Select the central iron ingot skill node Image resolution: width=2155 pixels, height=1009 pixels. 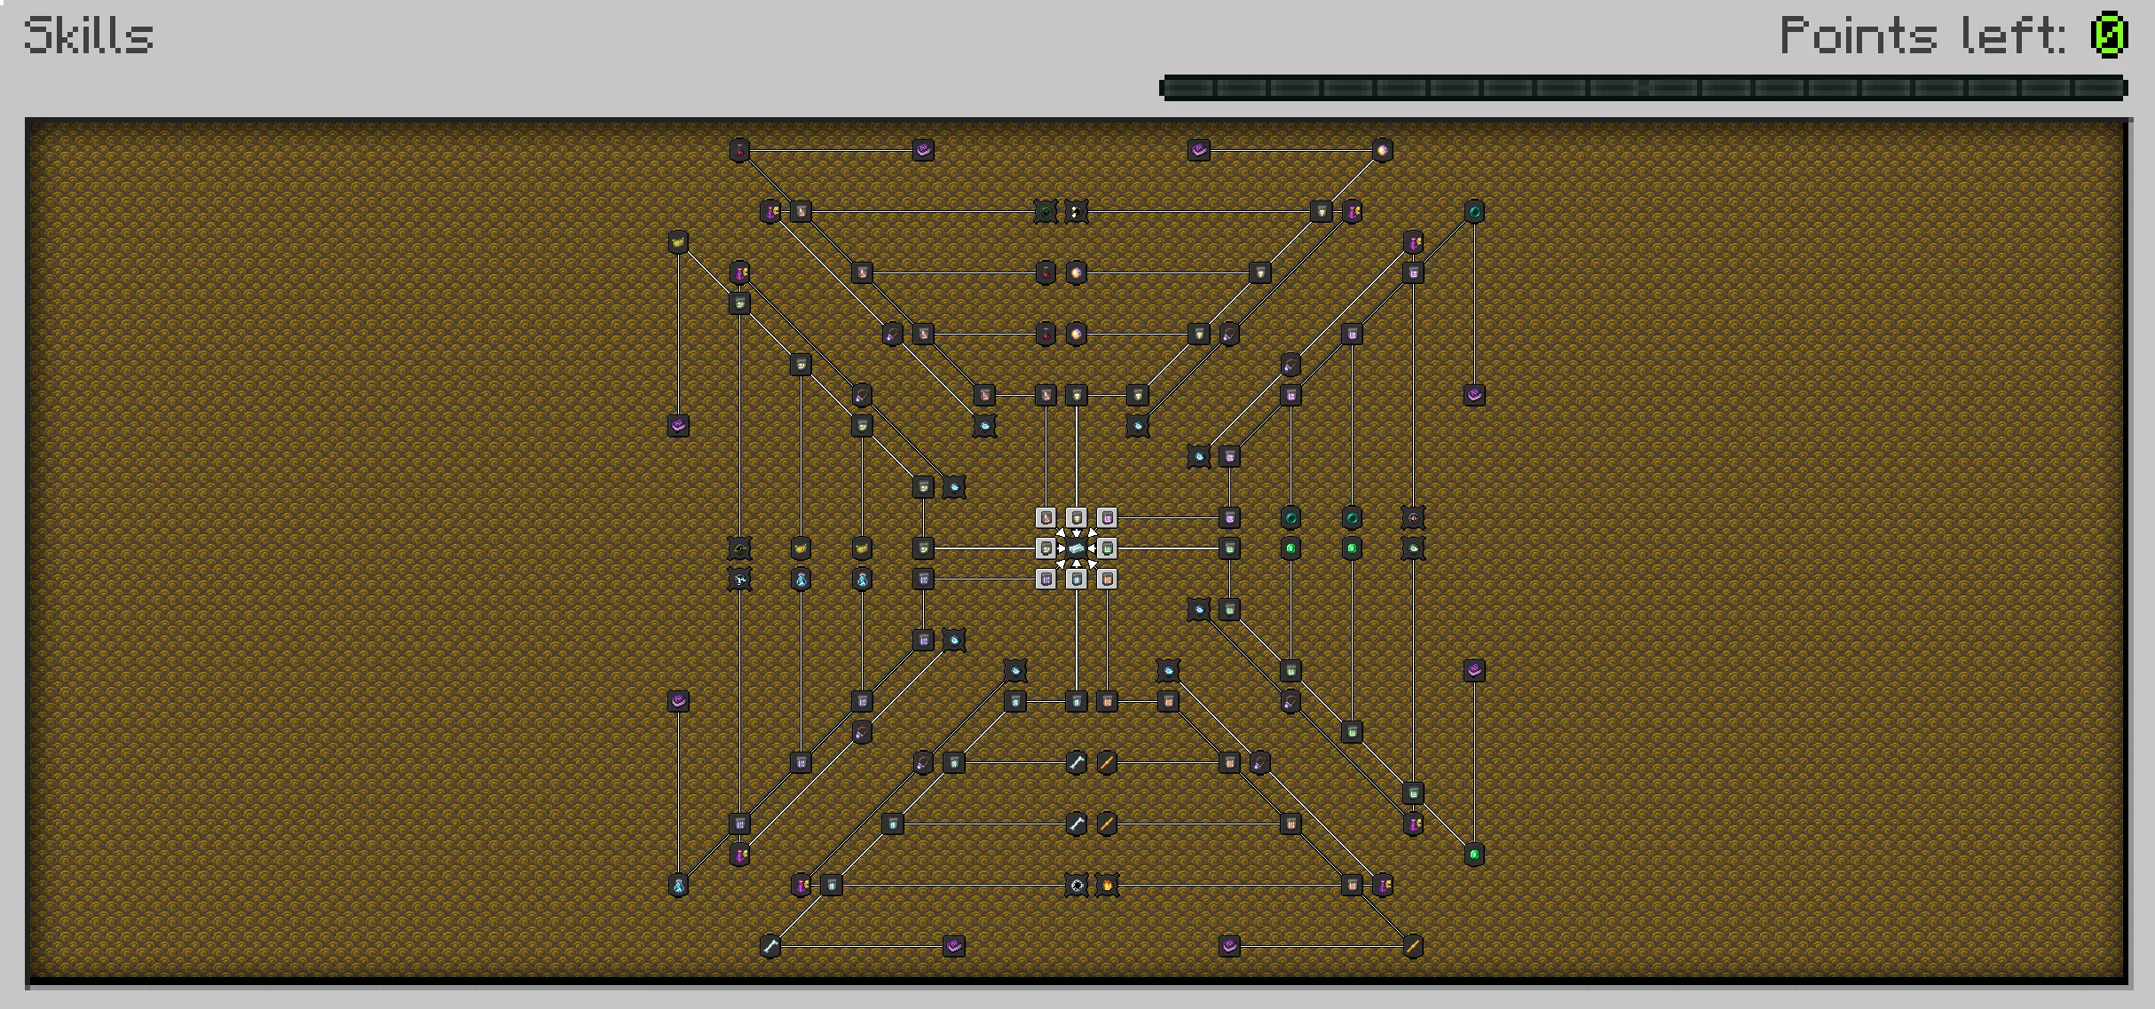pos(1077,548)
